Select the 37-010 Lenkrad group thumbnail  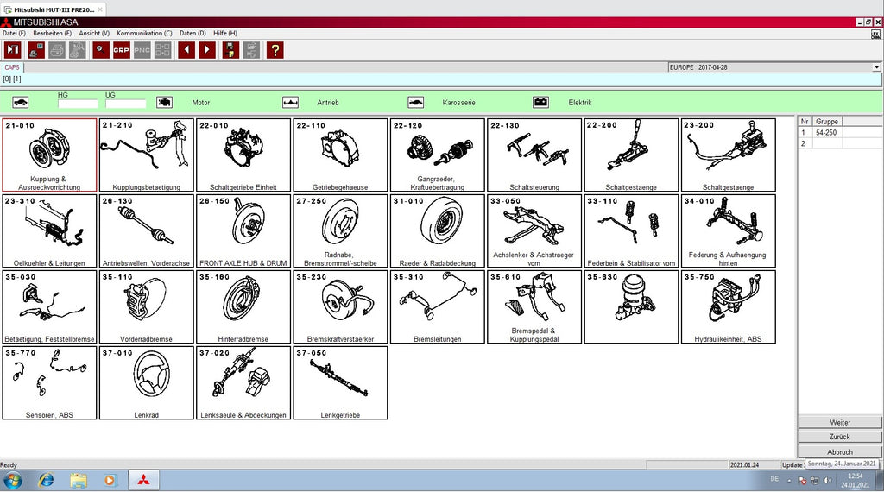pos(146,382)
